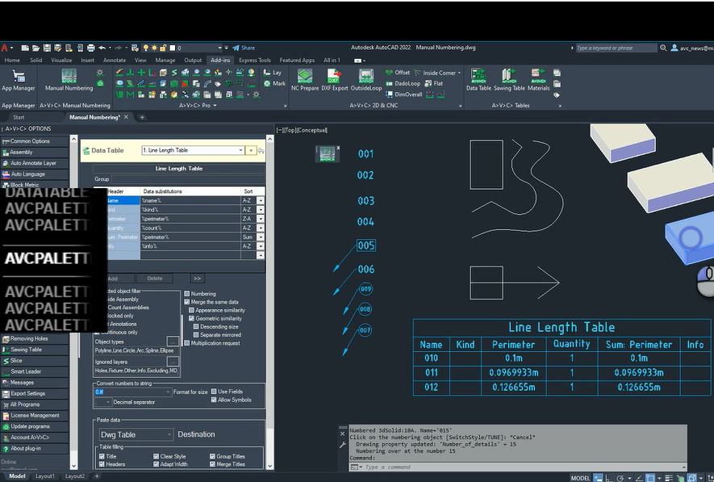Toggle Merge the same data checkbox
Viewport: 714px width, 482px height.
pyautogui.click(x=188, y=302)
